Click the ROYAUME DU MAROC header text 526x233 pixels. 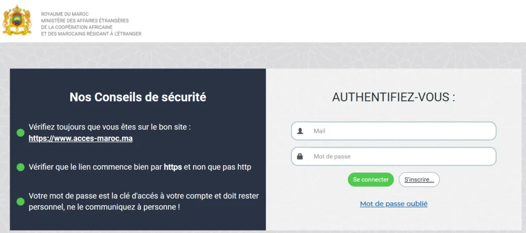click(x=59, y=14)
